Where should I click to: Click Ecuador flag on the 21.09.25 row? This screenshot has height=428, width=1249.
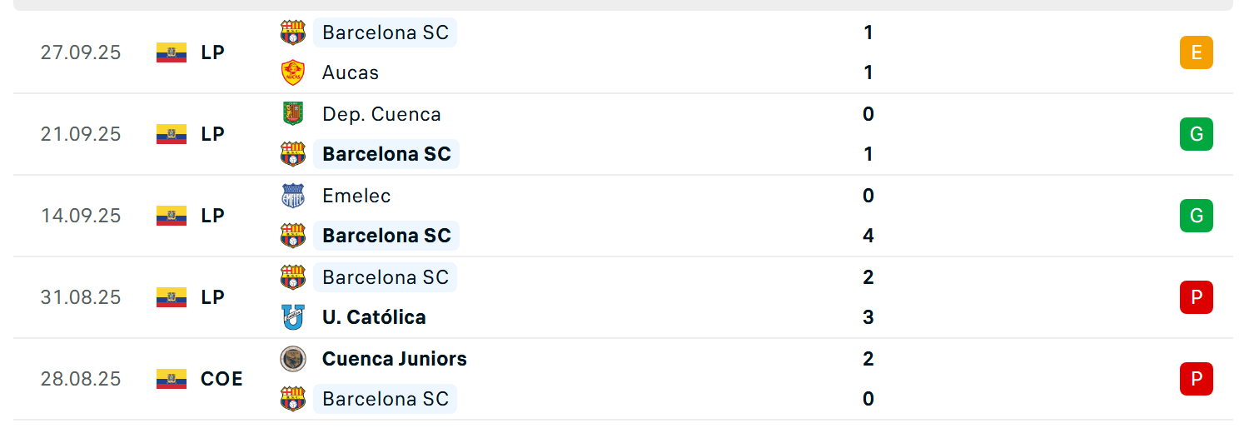pos(172,134)
